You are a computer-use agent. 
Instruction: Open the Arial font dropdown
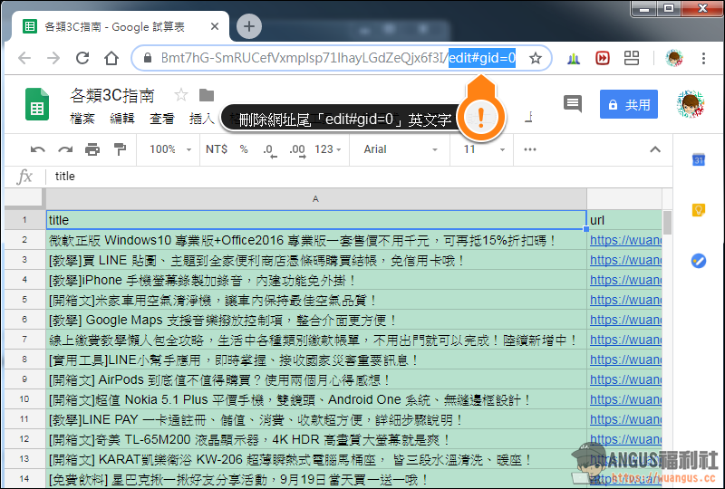coord(400,149)
